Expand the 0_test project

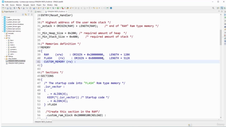point(2,17)
